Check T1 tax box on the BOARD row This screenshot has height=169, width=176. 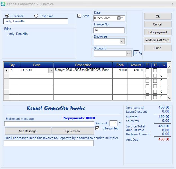pos(147,70)
